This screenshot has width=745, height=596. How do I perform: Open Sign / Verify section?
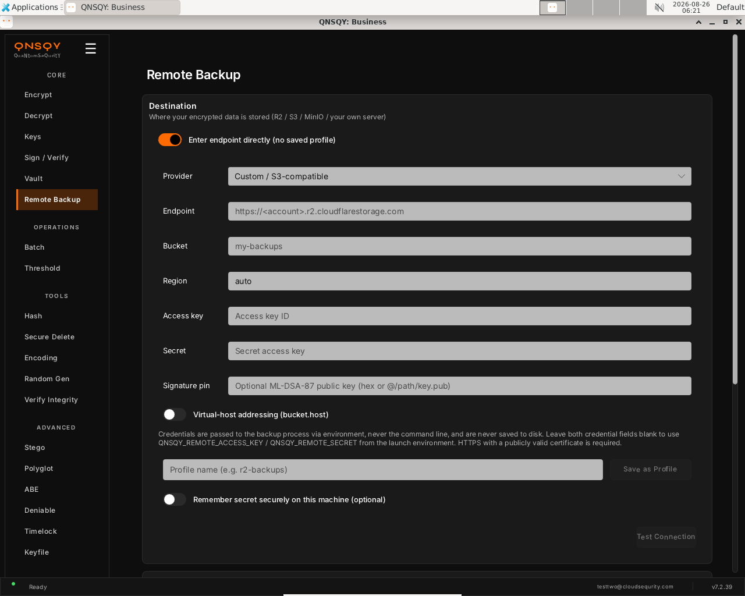(x=57, y=158)
